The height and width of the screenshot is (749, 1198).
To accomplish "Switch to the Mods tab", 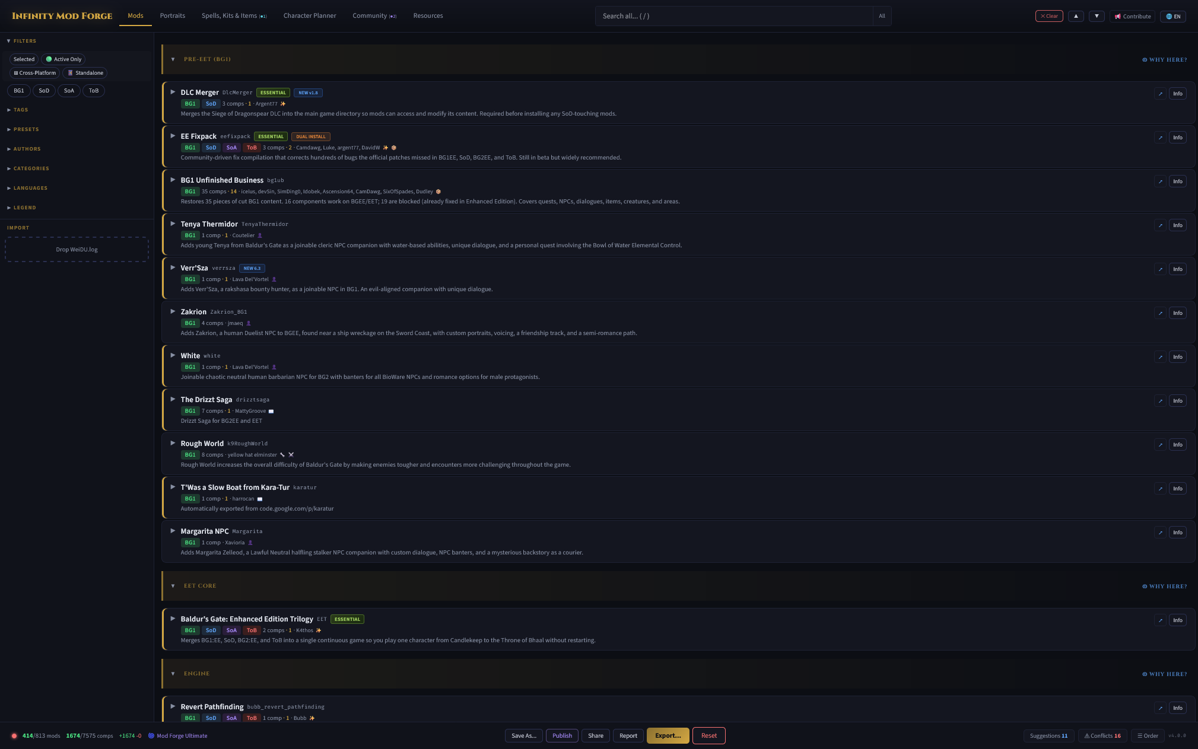I will [135, 16].
